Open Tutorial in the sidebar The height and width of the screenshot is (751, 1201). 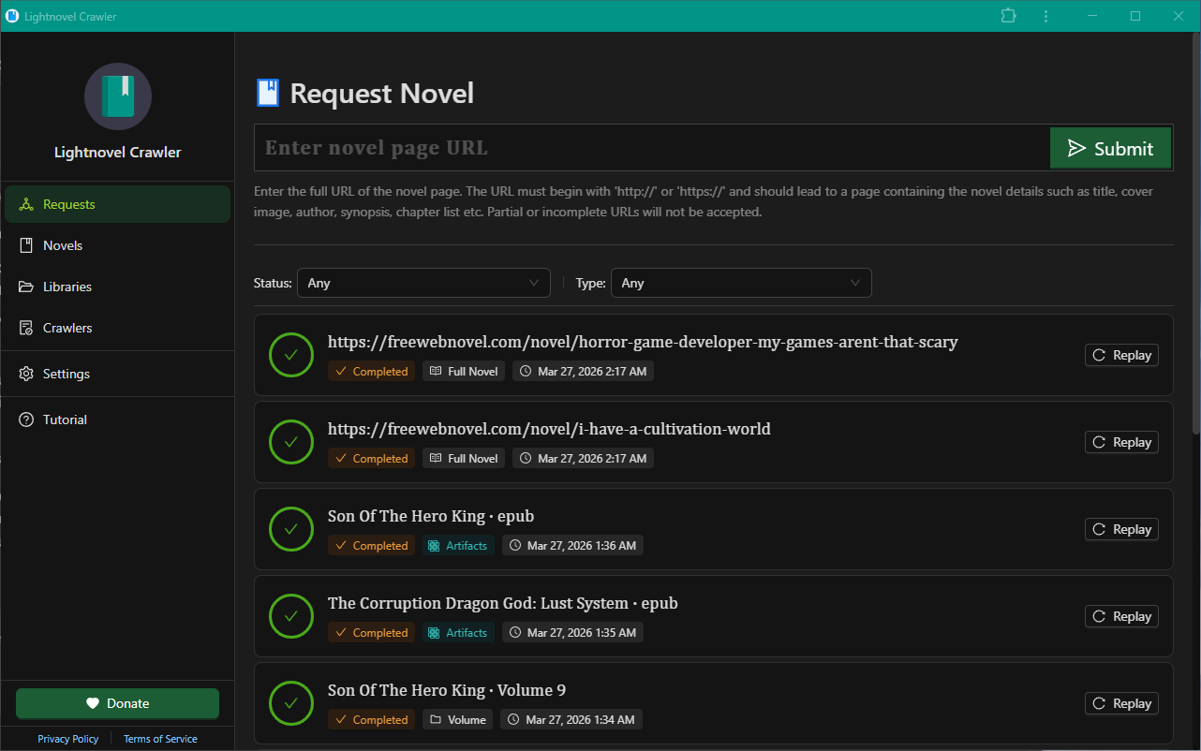(x=117, y=420)
